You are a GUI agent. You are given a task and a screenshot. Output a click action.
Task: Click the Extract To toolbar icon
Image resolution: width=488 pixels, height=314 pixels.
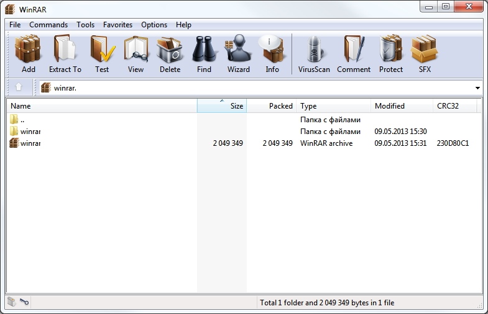point(65,54)
